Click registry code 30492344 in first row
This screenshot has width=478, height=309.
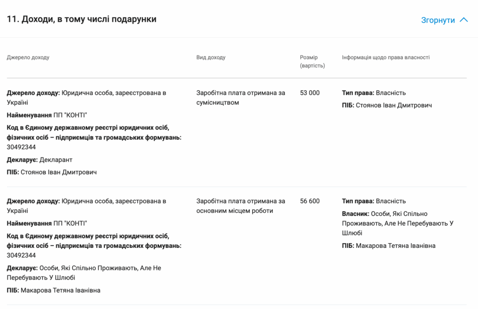click(x=21, y=147)
